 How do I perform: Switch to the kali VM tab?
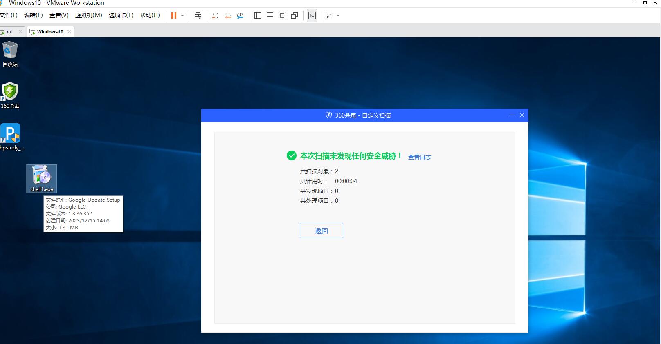(9, 32)
